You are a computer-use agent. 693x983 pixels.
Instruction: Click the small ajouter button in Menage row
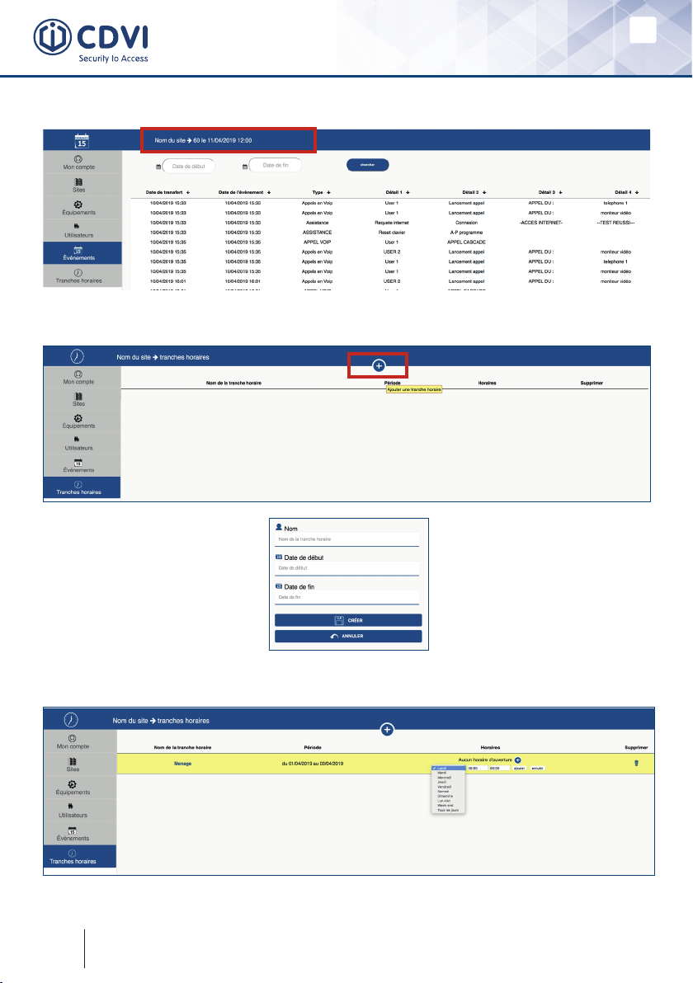(519, 768)
